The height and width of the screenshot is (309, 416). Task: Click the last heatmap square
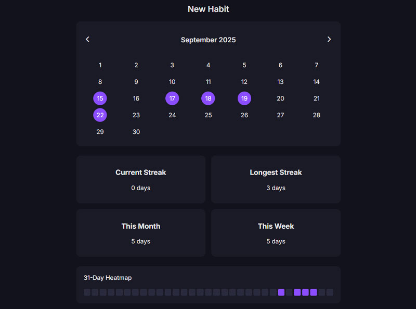click(330, 292)
